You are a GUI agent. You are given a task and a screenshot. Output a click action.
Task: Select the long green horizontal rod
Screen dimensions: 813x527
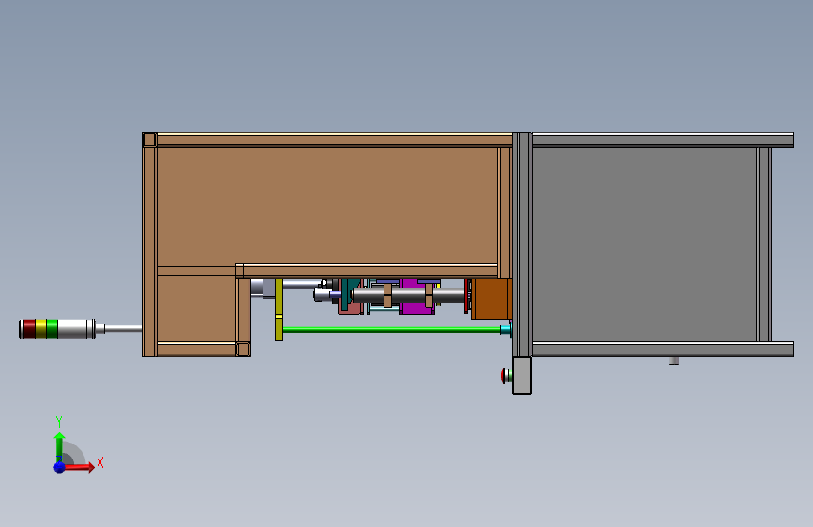[x=391, y=329]
